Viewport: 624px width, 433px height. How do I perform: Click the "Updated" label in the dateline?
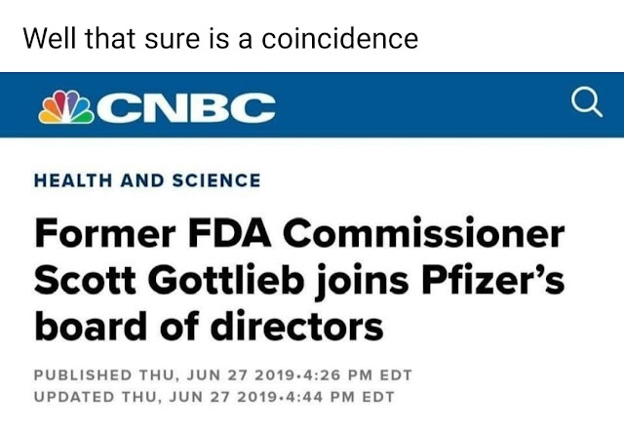pyautogui.click(x=74, y=397)
